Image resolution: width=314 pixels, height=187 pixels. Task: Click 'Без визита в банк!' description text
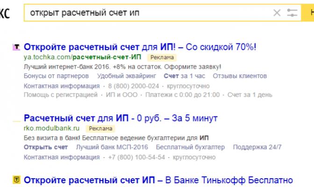click(52, 138)
